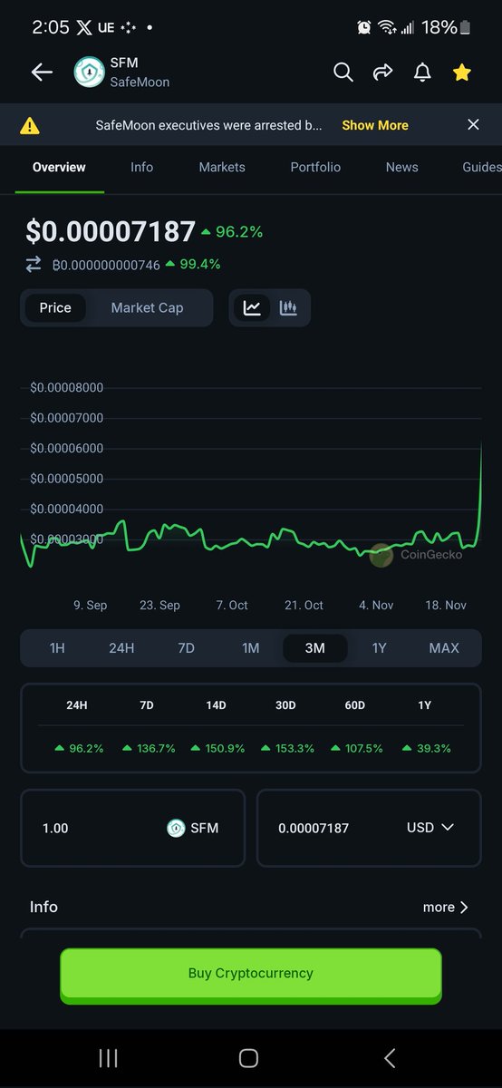Select the 1H time range
Viewport: 502px width, 1088px height.
click(57, 648)
